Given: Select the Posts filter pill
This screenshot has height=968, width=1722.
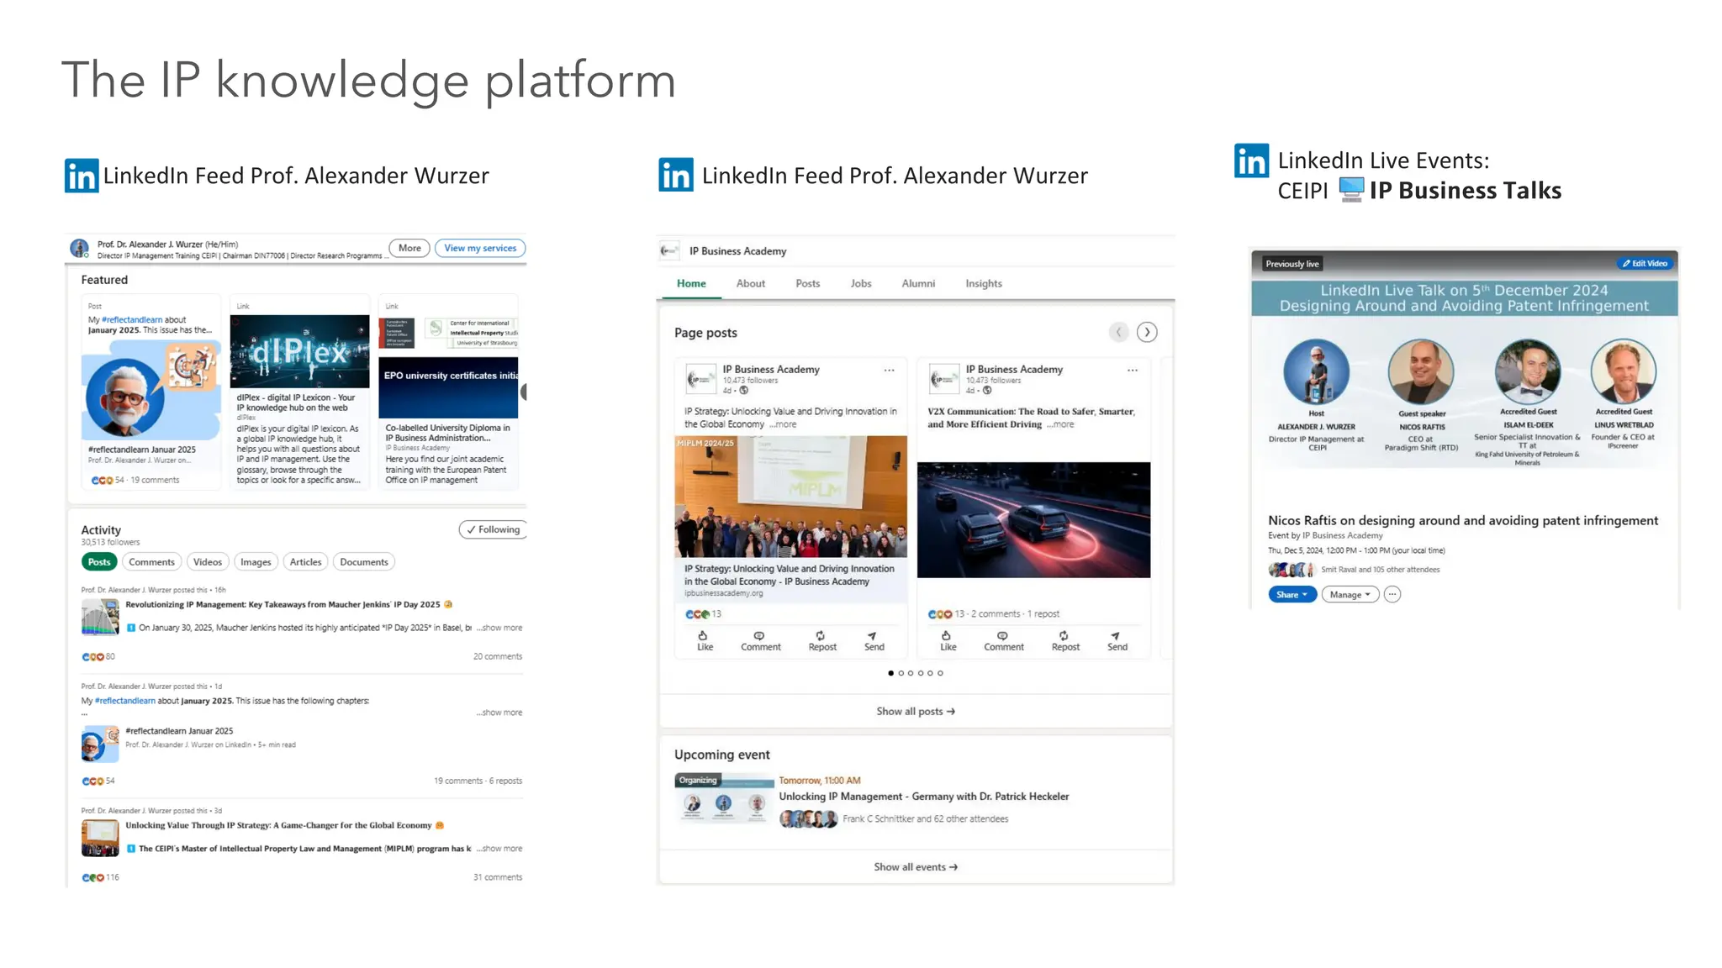Looking at the screenshot, I should pos(99,562).
